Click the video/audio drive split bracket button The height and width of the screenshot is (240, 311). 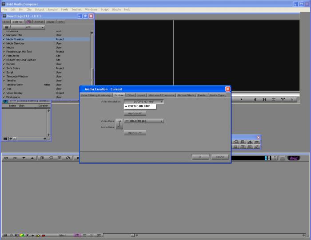(119, 124)
